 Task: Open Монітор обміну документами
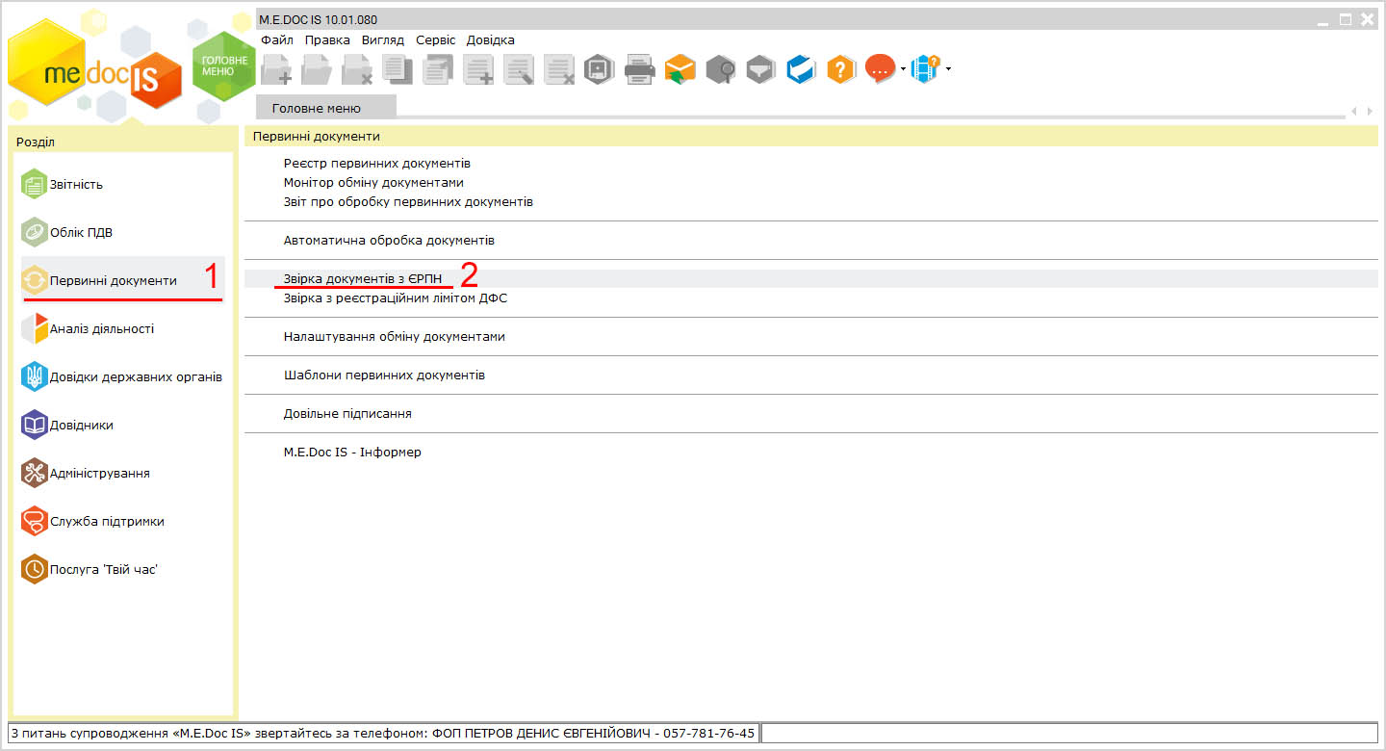[373, 182]
